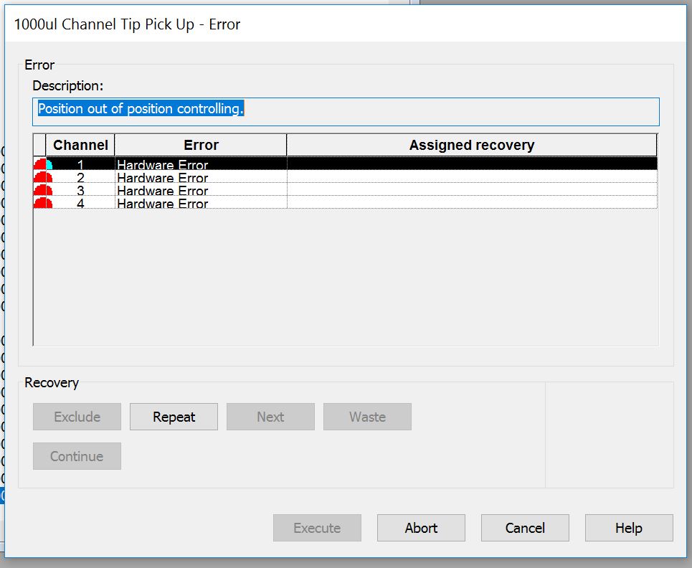
Task: Click the Error column header
Action: (x=201, y=145)
